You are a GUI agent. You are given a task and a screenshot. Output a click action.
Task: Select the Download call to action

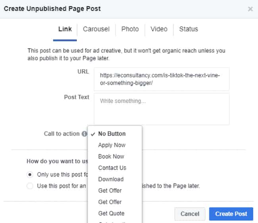point(111,179)
